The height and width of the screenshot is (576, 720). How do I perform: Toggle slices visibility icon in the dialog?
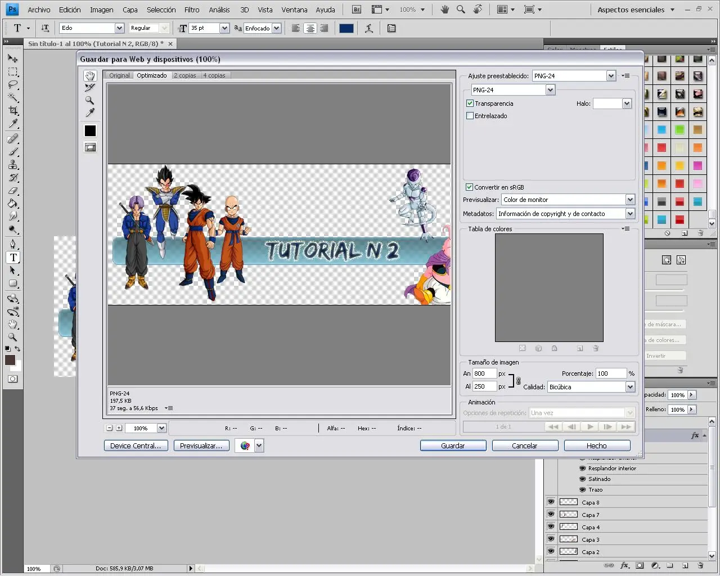[x=90, y=147]
